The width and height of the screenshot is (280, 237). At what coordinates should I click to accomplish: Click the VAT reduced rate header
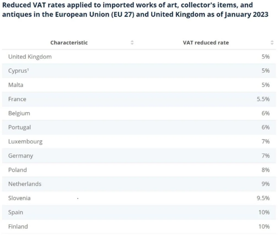pyautogui.click(x=206, y=43)
